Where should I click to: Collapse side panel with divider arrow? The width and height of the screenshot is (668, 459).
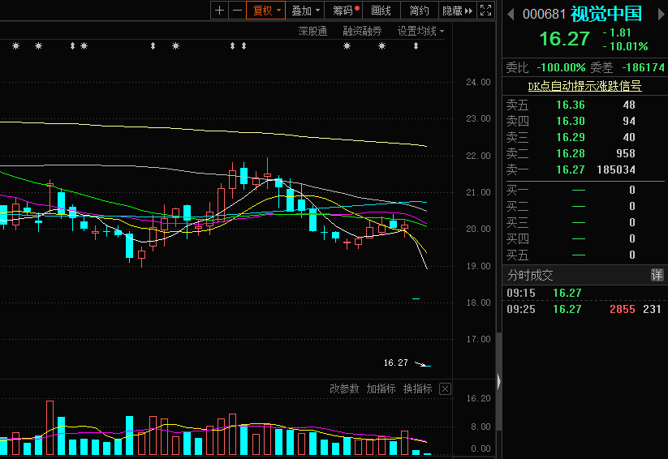pyautogui.click(x=499, y=381)
